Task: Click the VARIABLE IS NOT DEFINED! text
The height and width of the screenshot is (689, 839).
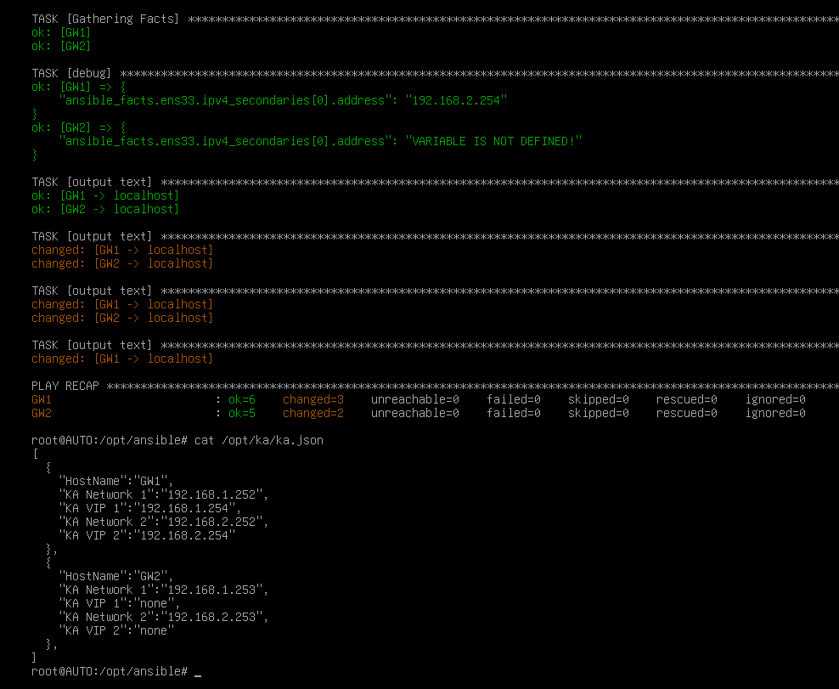Action: [x=493, y=141]
